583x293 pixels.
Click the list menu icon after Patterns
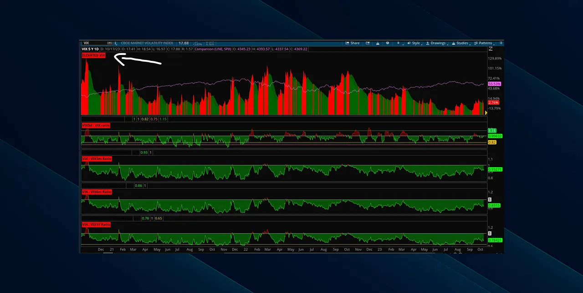(501, 43)
